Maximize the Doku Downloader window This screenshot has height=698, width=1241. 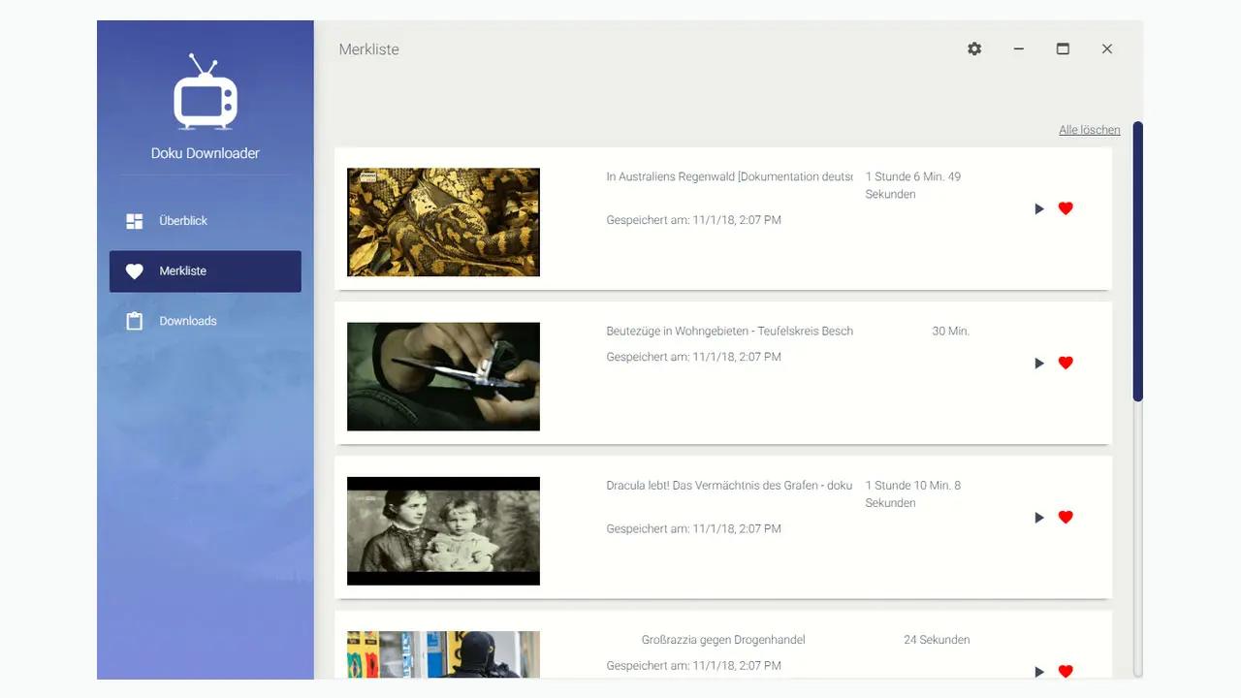click(x=1063, y=48)
